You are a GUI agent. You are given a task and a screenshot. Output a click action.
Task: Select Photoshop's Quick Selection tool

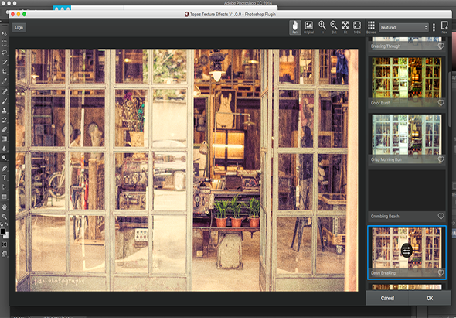(x=5, y=62)
